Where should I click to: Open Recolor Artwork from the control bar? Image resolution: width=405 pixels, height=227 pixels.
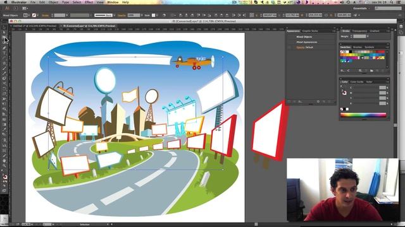pos(164,15)
